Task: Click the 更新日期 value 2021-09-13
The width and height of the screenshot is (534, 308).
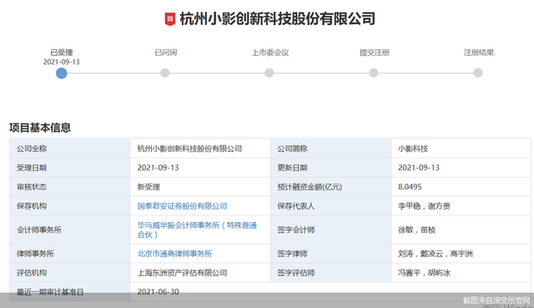Action: pyautogui.click(x=419, y=168)
